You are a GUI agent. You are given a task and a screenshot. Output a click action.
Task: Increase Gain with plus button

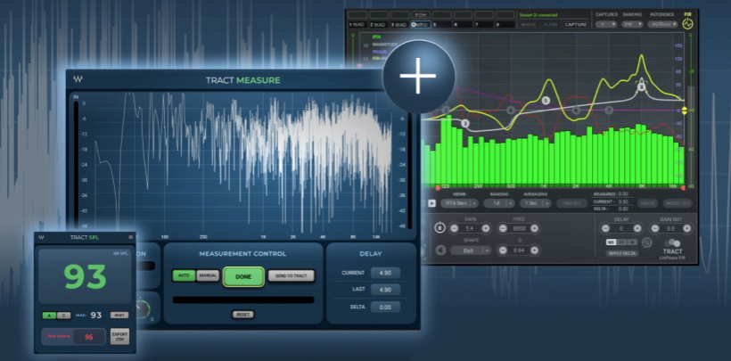486,228
